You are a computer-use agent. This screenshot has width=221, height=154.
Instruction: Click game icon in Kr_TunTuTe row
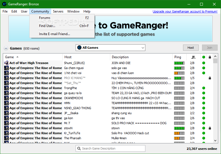(6, 133)
